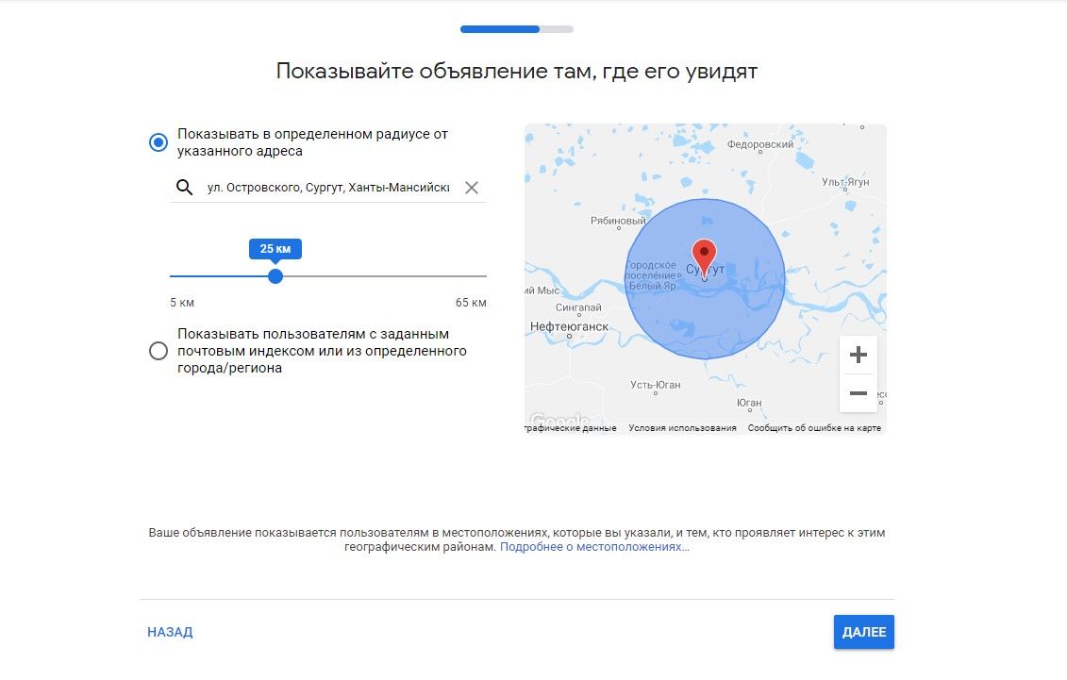Click the 25 км value badge above slider
1067x680 pixels.
(275, 248)
